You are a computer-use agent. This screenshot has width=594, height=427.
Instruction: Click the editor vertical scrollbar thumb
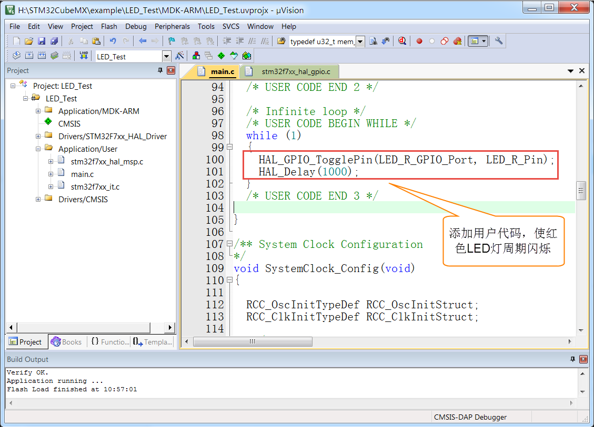coord(581,191)
